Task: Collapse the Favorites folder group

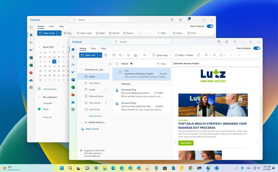Action: pos(81,70)
